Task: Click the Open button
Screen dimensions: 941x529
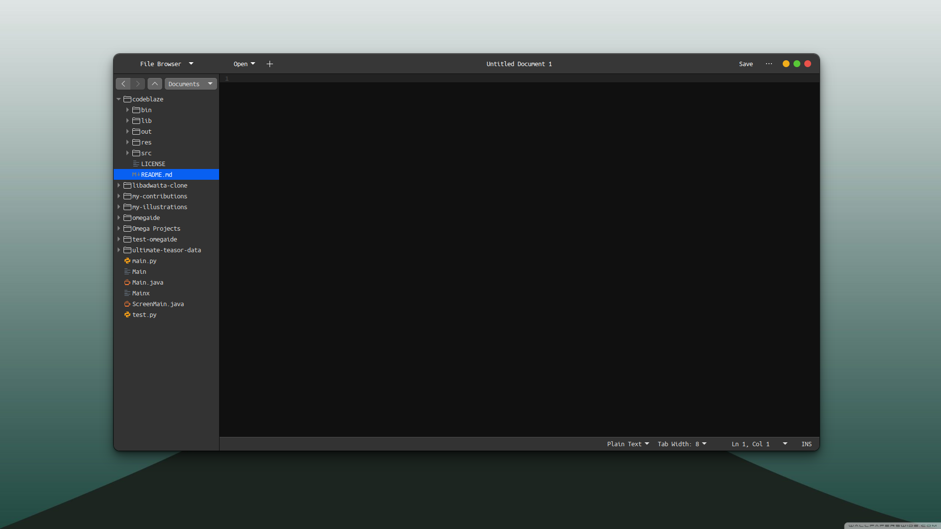Action: [x=244, y=64]
